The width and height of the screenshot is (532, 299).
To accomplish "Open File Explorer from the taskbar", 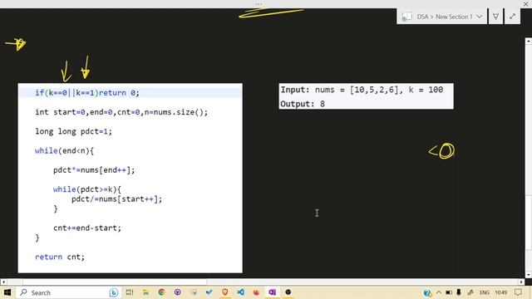I will pos(145,292).
